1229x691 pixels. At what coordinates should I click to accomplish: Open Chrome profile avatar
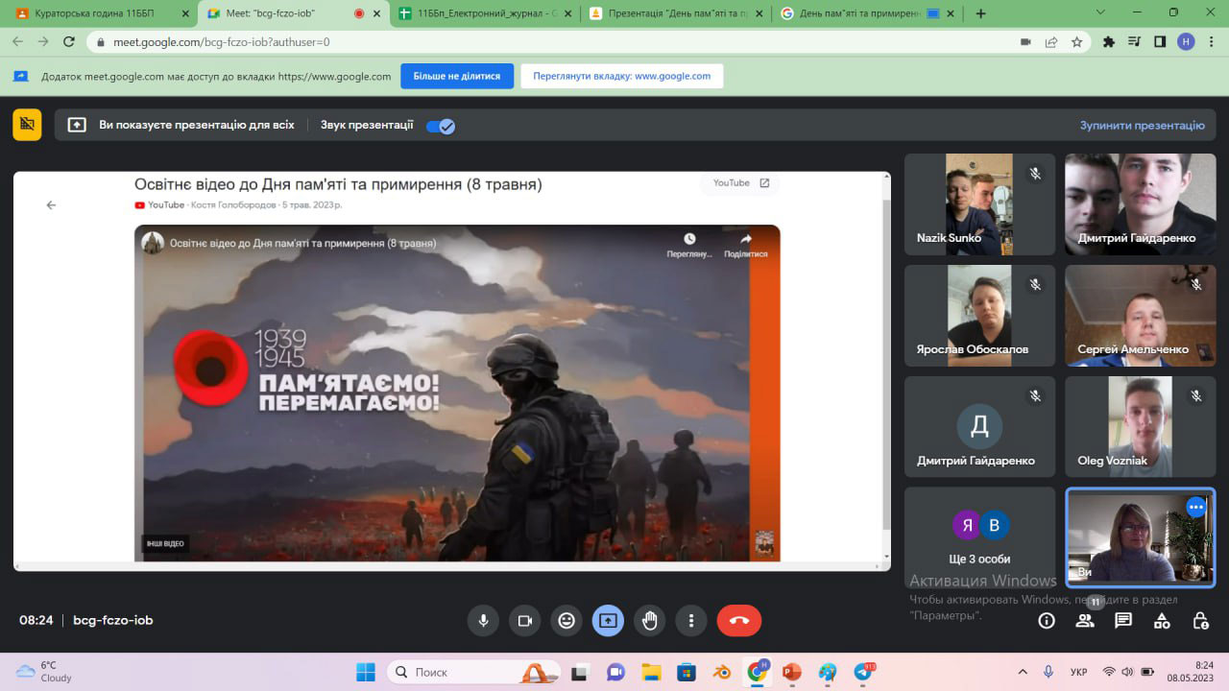click(1186, 42)
